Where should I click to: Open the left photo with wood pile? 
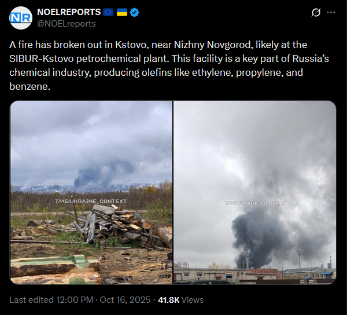point(91,192)
